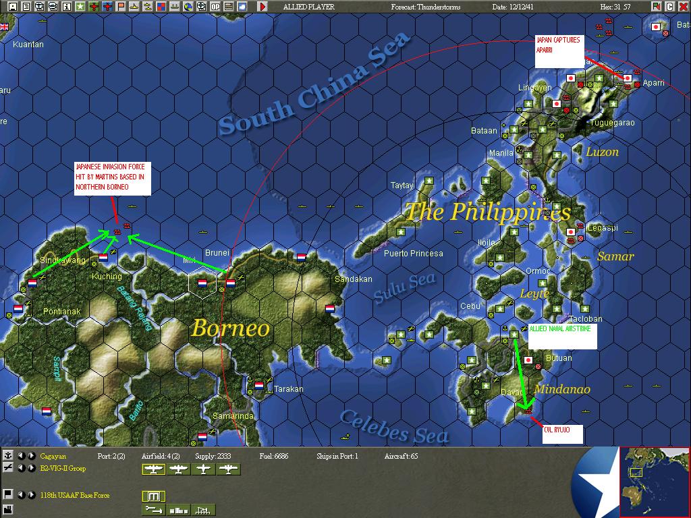Open the document list report icon
This screenshot has height=518, width=691.
pos(26,7)
